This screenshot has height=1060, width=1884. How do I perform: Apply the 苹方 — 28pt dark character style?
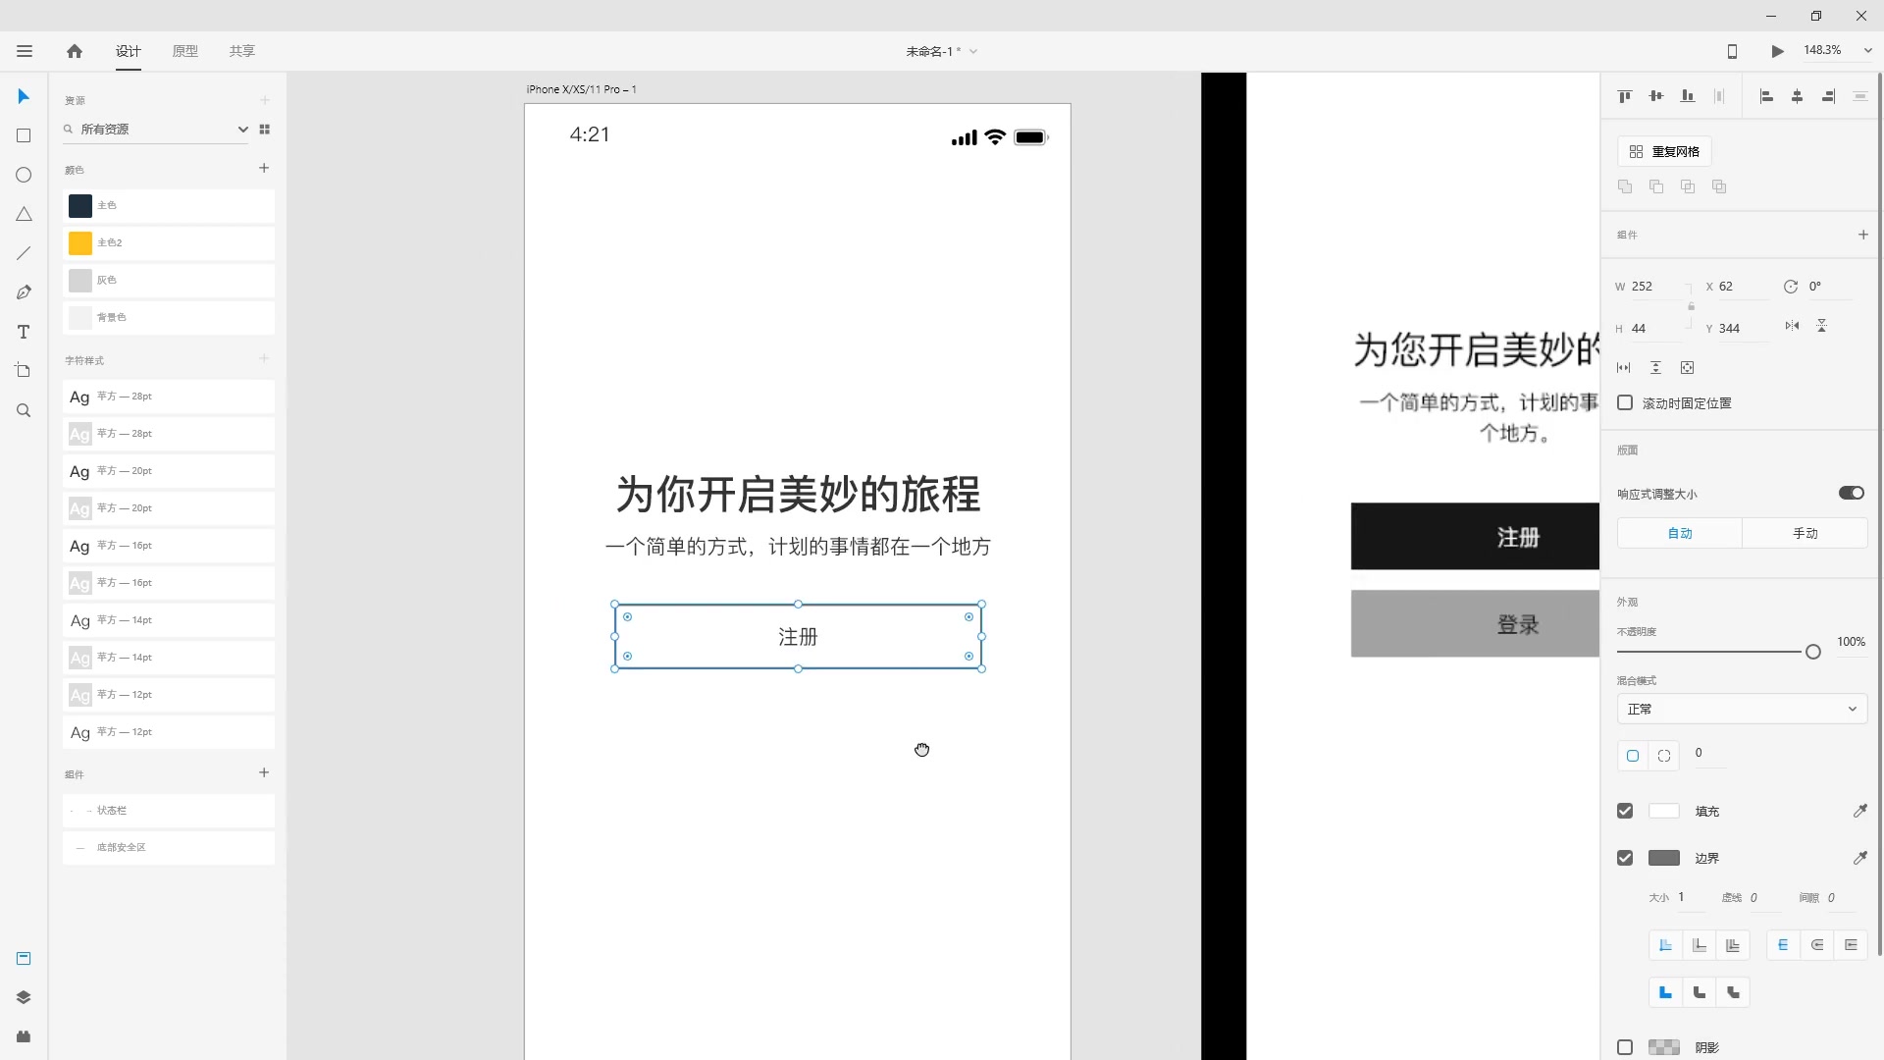[169, 397]
